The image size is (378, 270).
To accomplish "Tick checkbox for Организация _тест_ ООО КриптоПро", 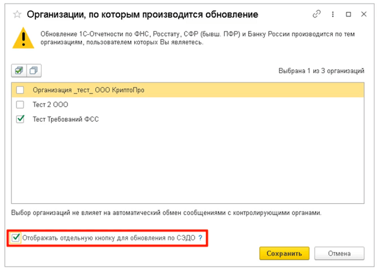I will (x=20, y=90).
